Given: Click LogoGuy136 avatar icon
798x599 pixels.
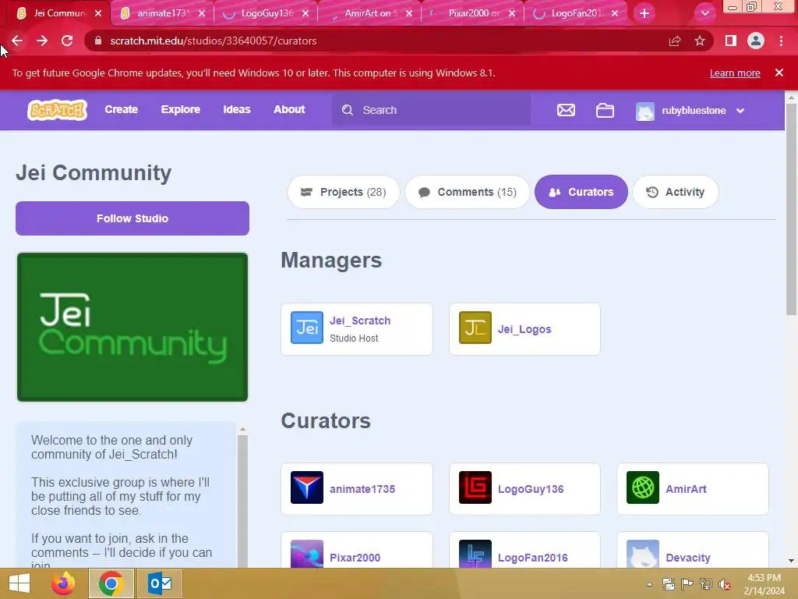Looking at the screenshot, I should point(475,487).
